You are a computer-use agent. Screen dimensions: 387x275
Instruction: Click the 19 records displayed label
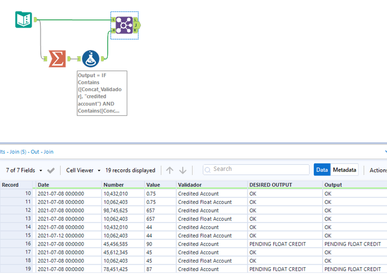coord(130,170)
